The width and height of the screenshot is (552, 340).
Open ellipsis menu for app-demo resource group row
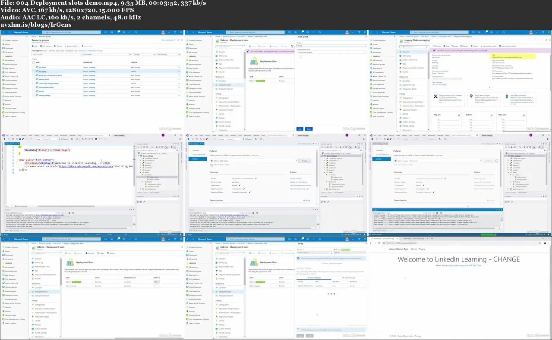pos(179,72)
